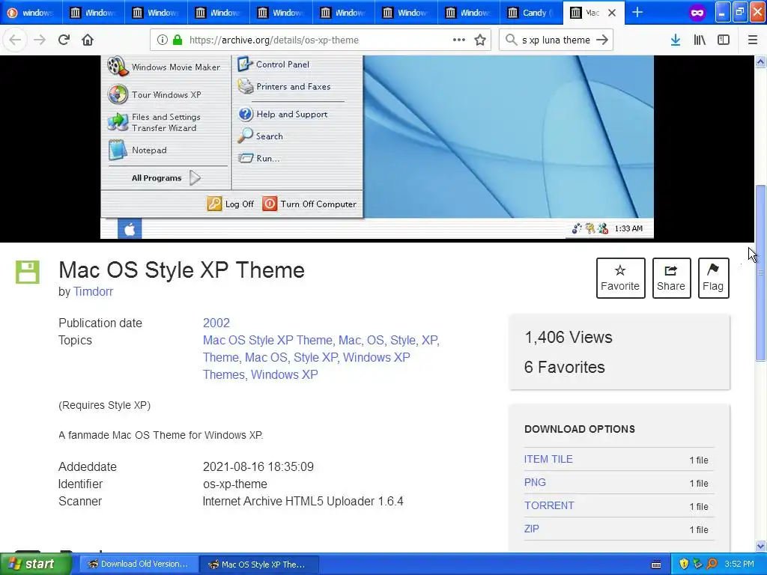Click the green padlock security icon

click(178, 40)
